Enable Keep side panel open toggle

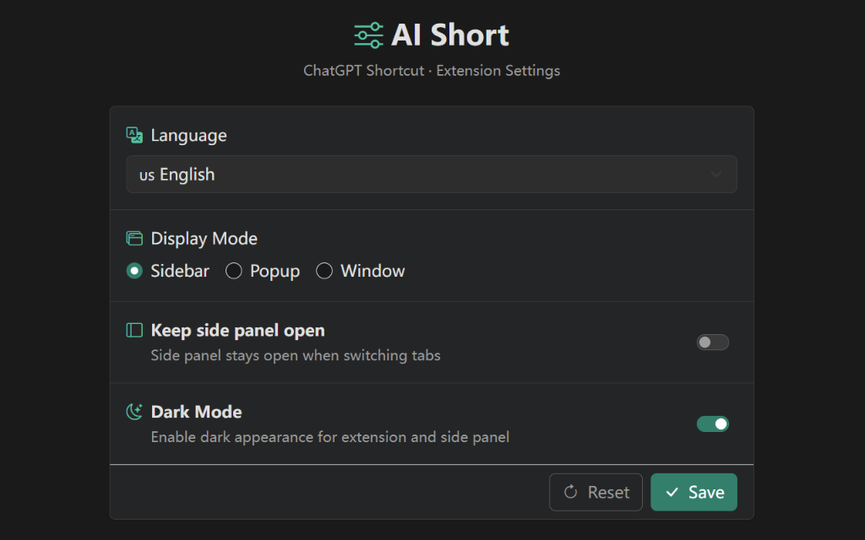pos(712,342)
